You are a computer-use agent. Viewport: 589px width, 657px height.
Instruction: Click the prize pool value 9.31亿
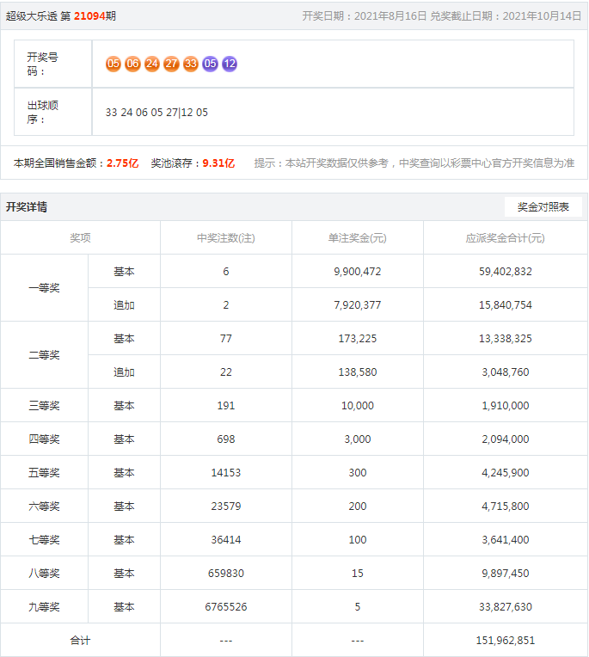(218, 163)
